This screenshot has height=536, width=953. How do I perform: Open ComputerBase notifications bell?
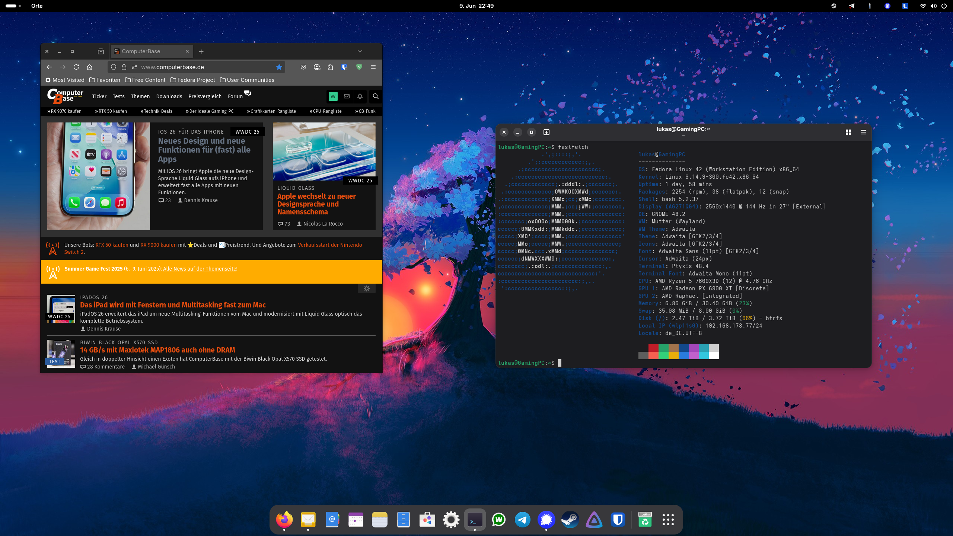(360, 96)
